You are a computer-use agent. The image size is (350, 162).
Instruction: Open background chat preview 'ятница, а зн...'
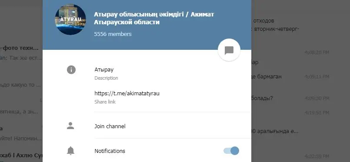click(x=19, y=112)
